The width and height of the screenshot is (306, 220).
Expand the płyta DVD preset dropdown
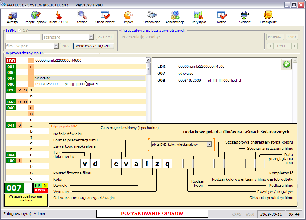209,144
